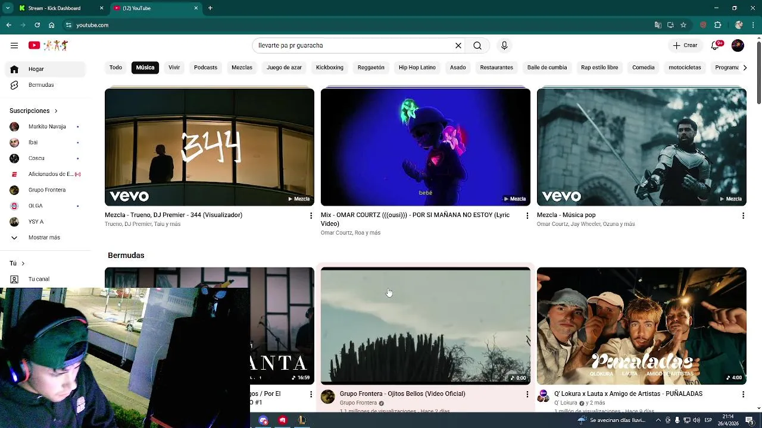
Task: Select the Rap estilo libre chip
Action: 599,67
